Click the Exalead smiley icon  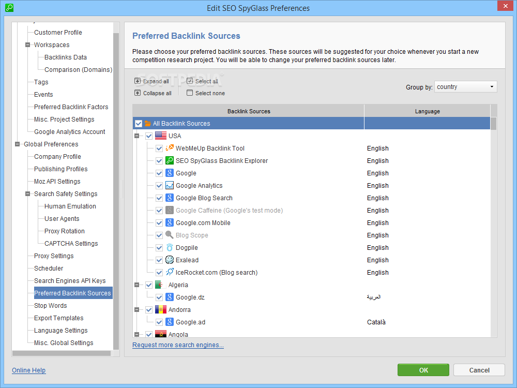[170, 260]
